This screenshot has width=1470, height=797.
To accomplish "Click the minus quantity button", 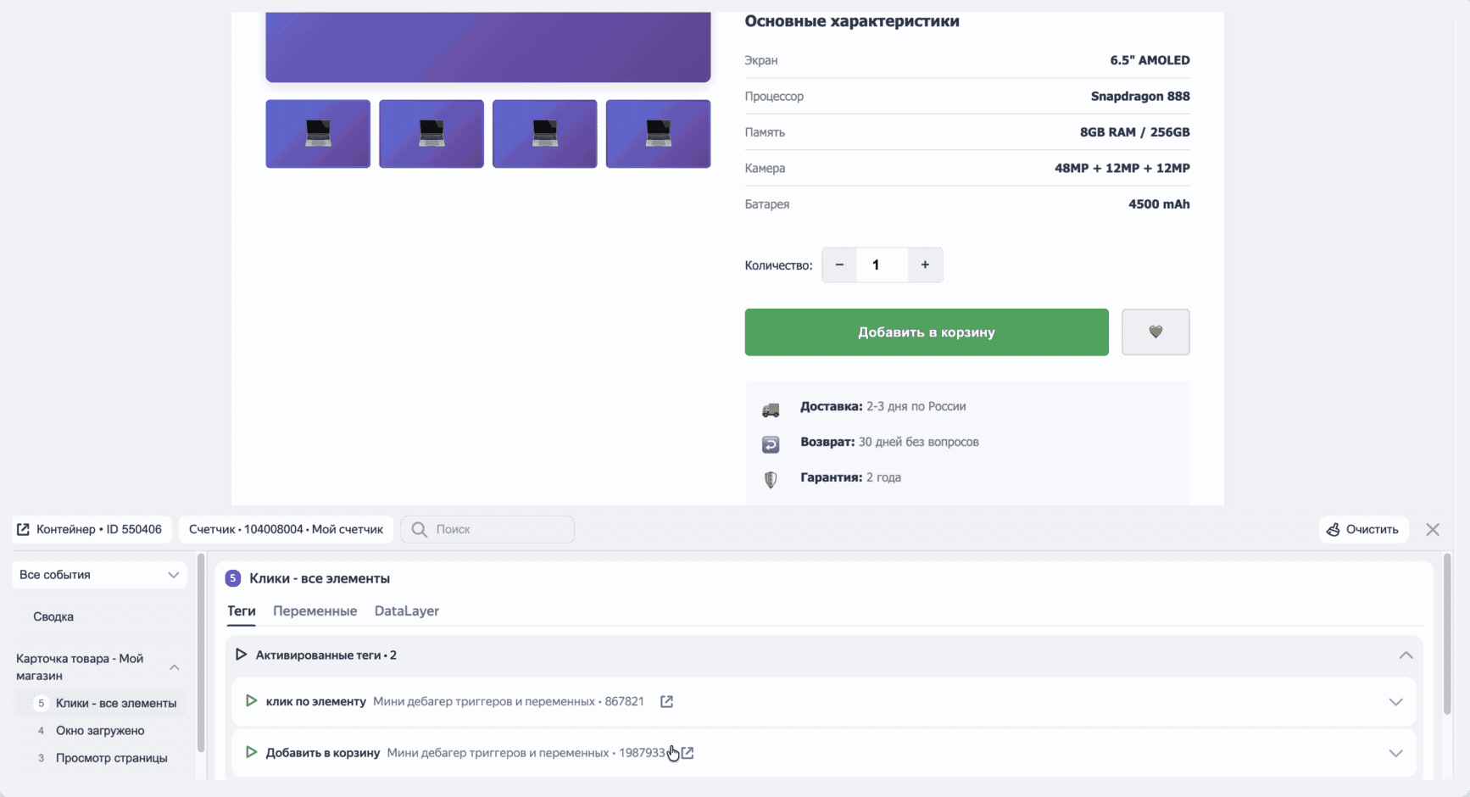I will 839,265.
